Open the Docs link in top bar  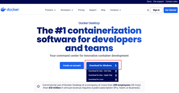click(149, 2)
